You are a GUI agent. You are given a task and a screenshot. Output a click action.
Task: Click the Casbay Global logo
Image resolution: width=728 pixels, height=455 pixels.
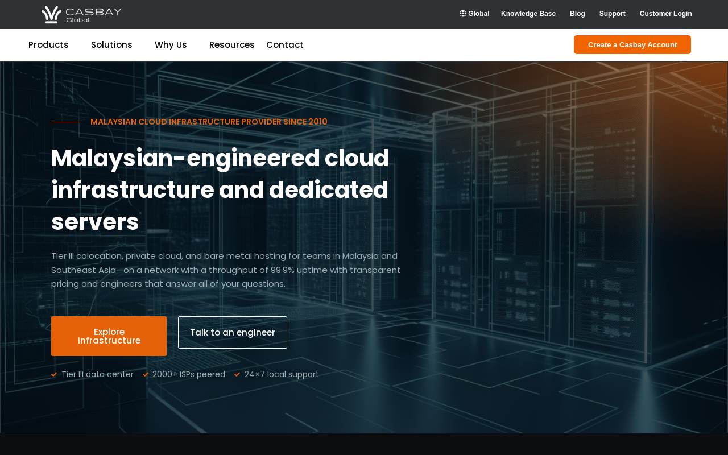pyautogui.click(x=81, y=14)
